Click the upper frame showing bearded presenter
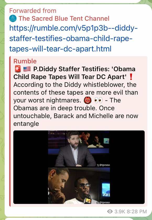 point(79,149)
